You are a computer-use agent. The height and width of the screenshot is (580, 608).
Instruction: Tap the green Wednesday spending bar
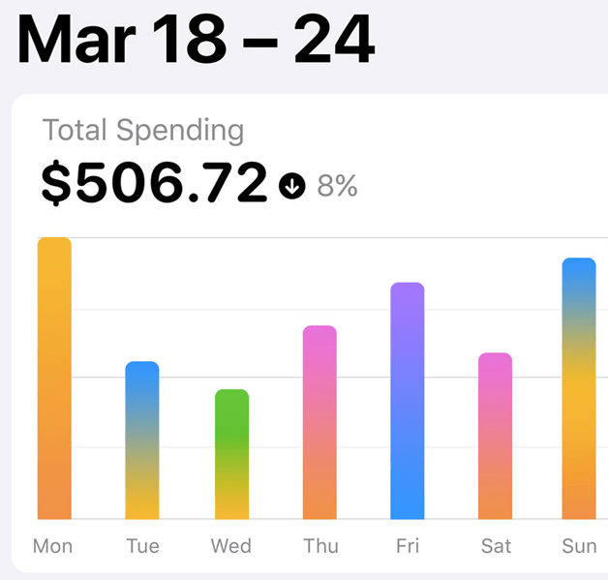tap(231, 454)
